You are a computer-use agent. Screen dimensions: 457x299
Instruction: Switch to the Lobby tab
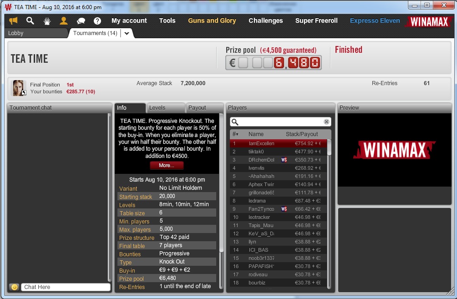pyautogui.click(x=36, y=33)
